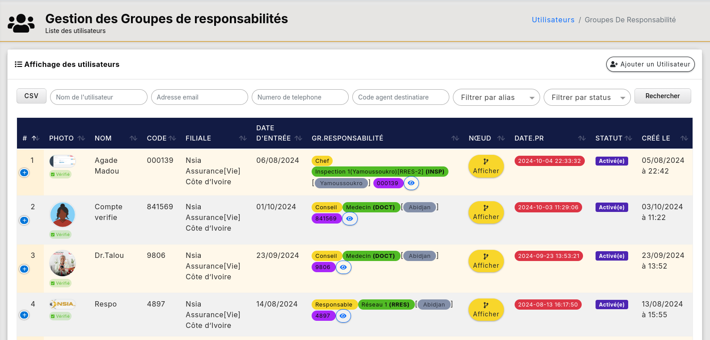710x340 pixels.
Task: Click the users group icon in header
Action: (21, 23)
